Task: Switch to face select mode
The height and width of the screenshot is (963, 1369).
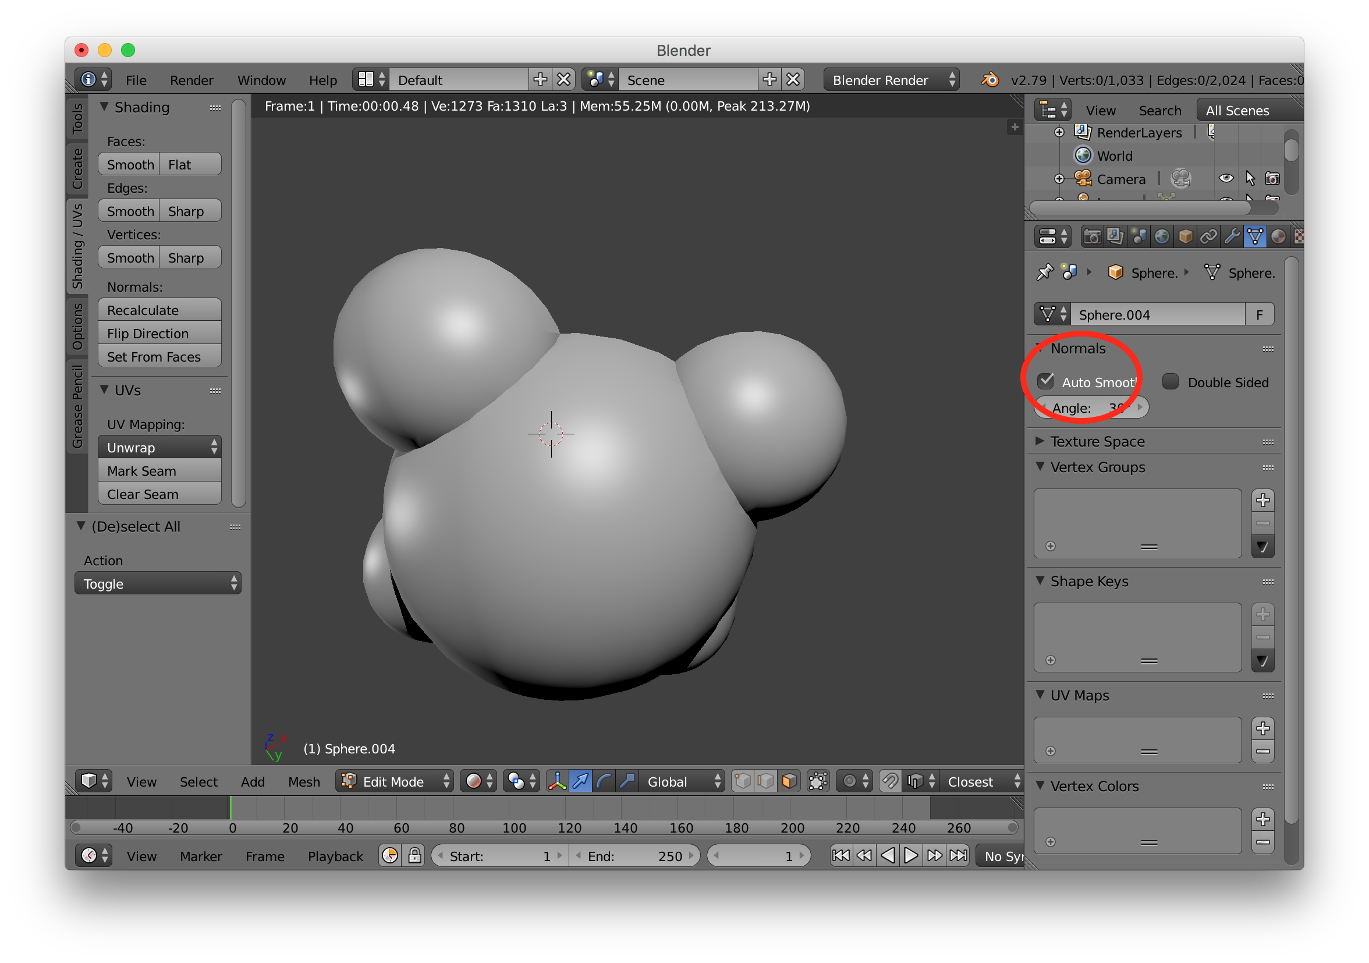Action: [789, 782]
